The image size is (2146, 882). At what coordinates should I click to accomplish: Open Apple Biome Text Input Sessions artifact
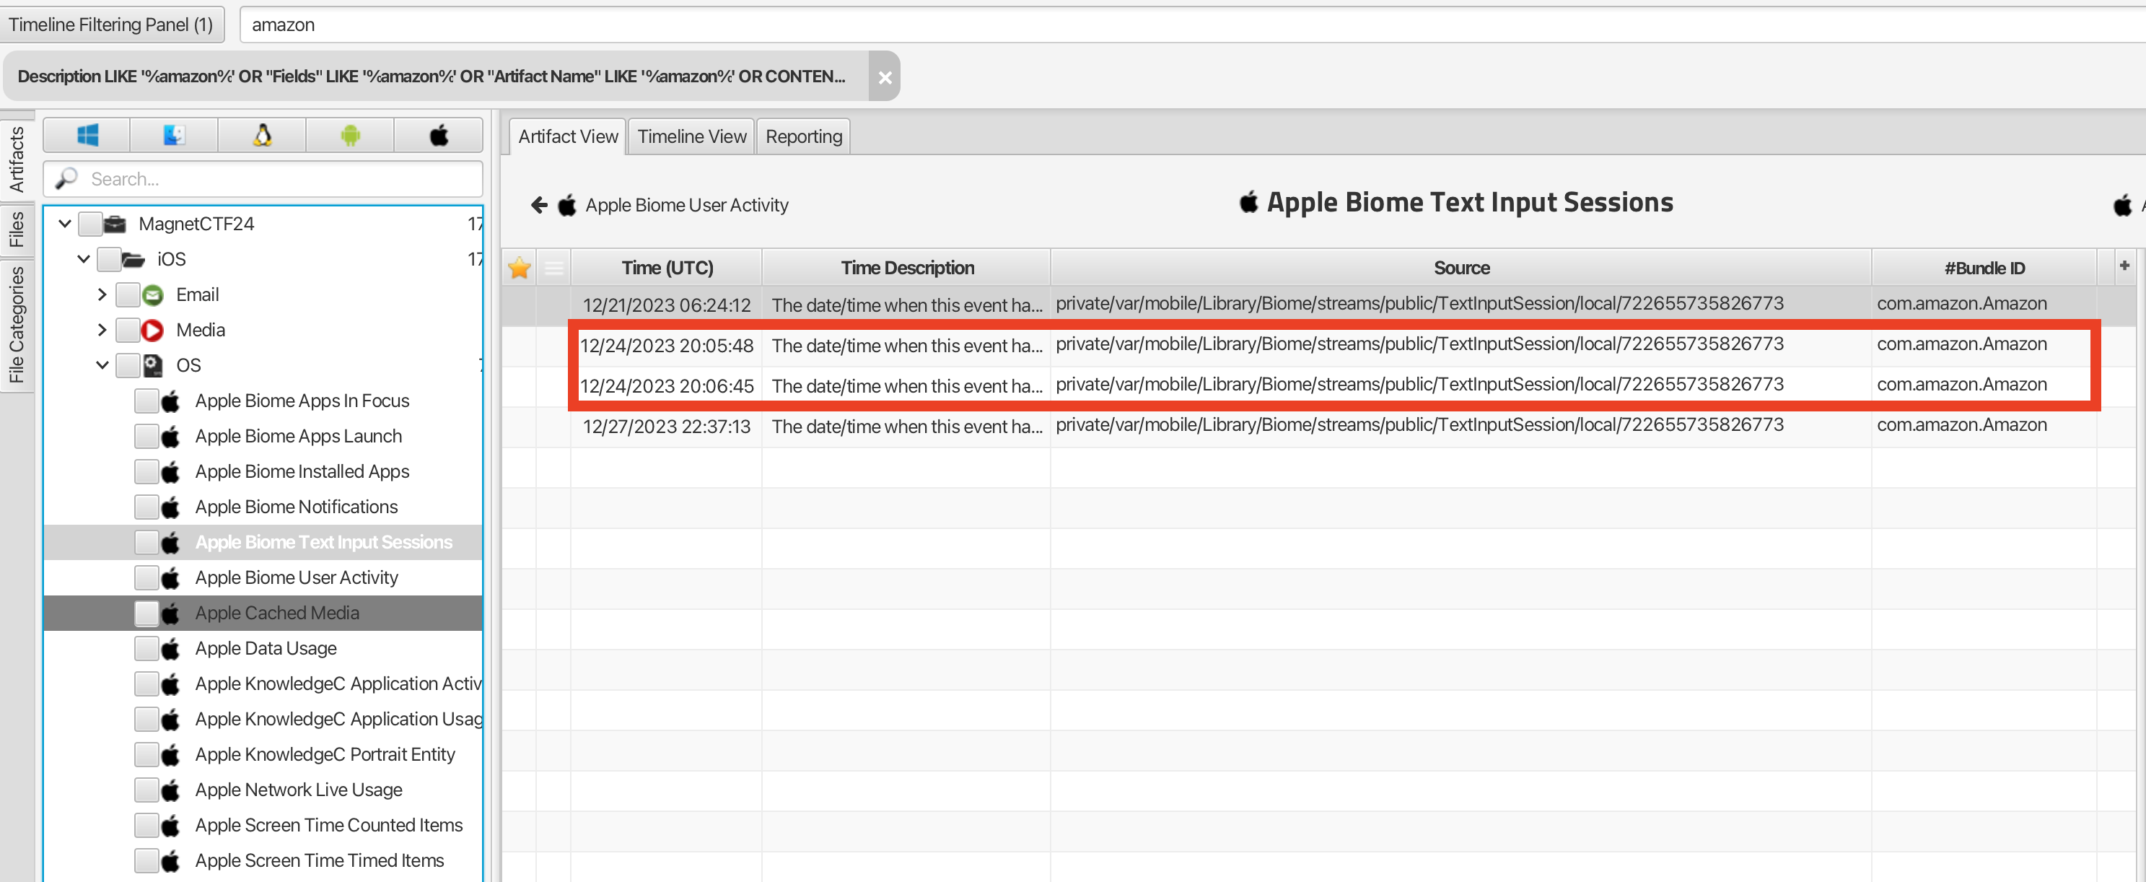coord(323,542)
